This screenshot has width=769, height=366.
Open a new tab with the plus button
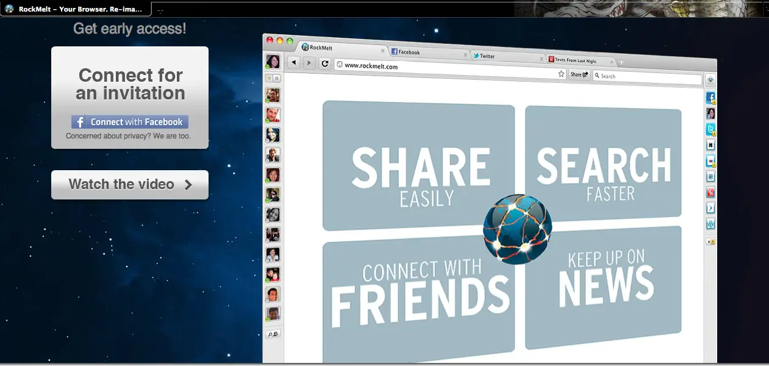coord(621,63)
